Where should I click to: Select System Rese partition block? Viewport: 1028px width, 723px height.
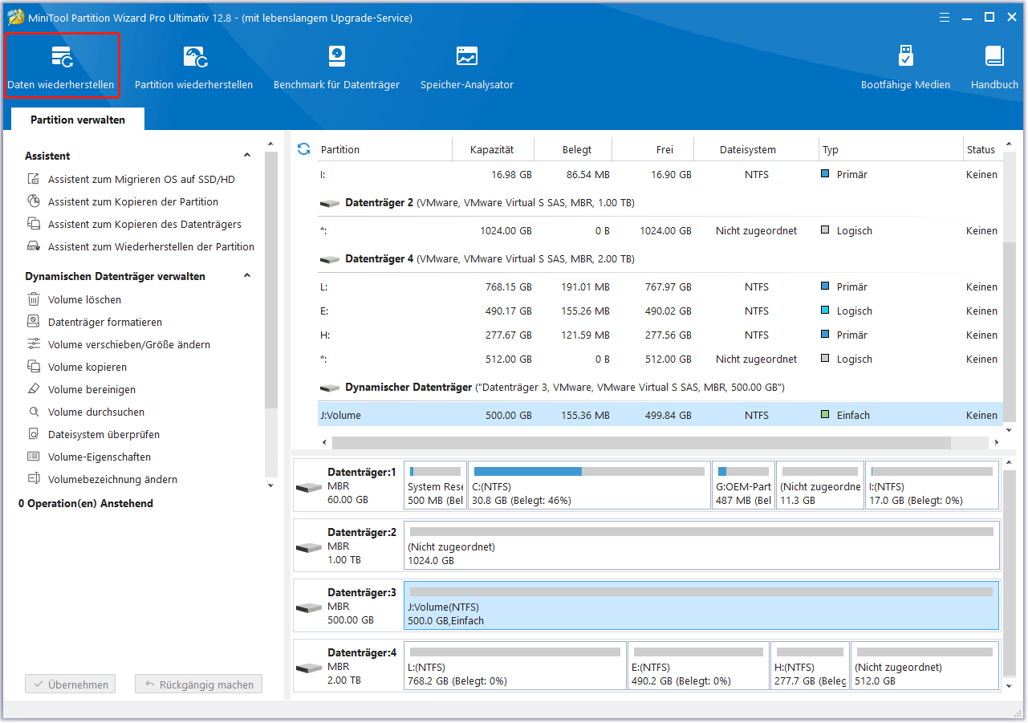[x=436, y=485]
